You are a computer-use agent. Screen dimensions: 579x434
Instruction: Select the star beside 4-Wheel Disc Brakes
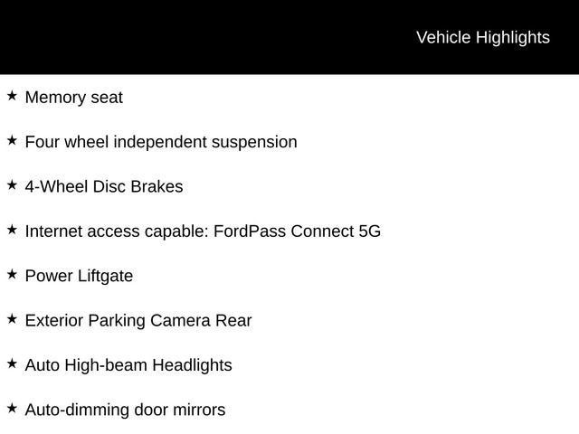(12, 184)
